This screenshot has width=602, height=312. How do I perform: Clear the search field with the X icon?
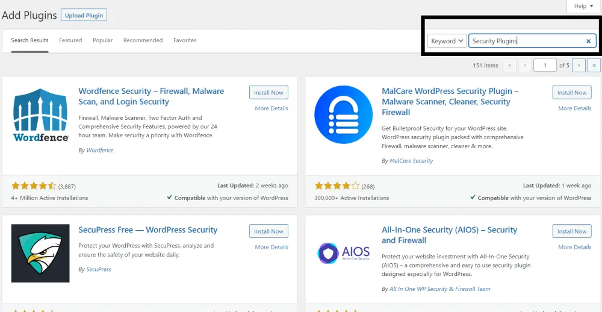pos(588,41)
